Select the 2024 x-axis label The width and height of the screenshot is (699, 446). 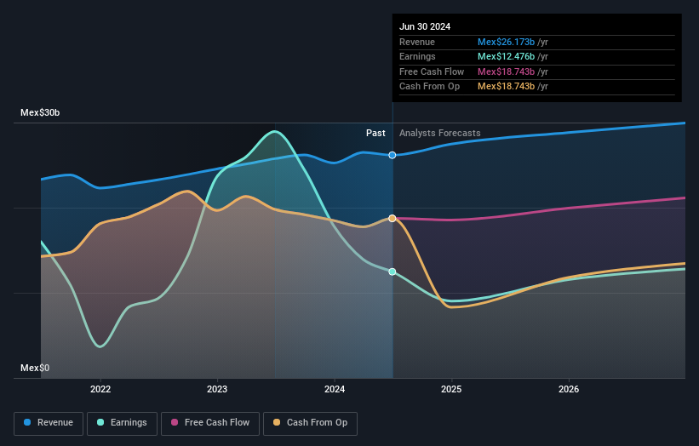coord(335,389)
